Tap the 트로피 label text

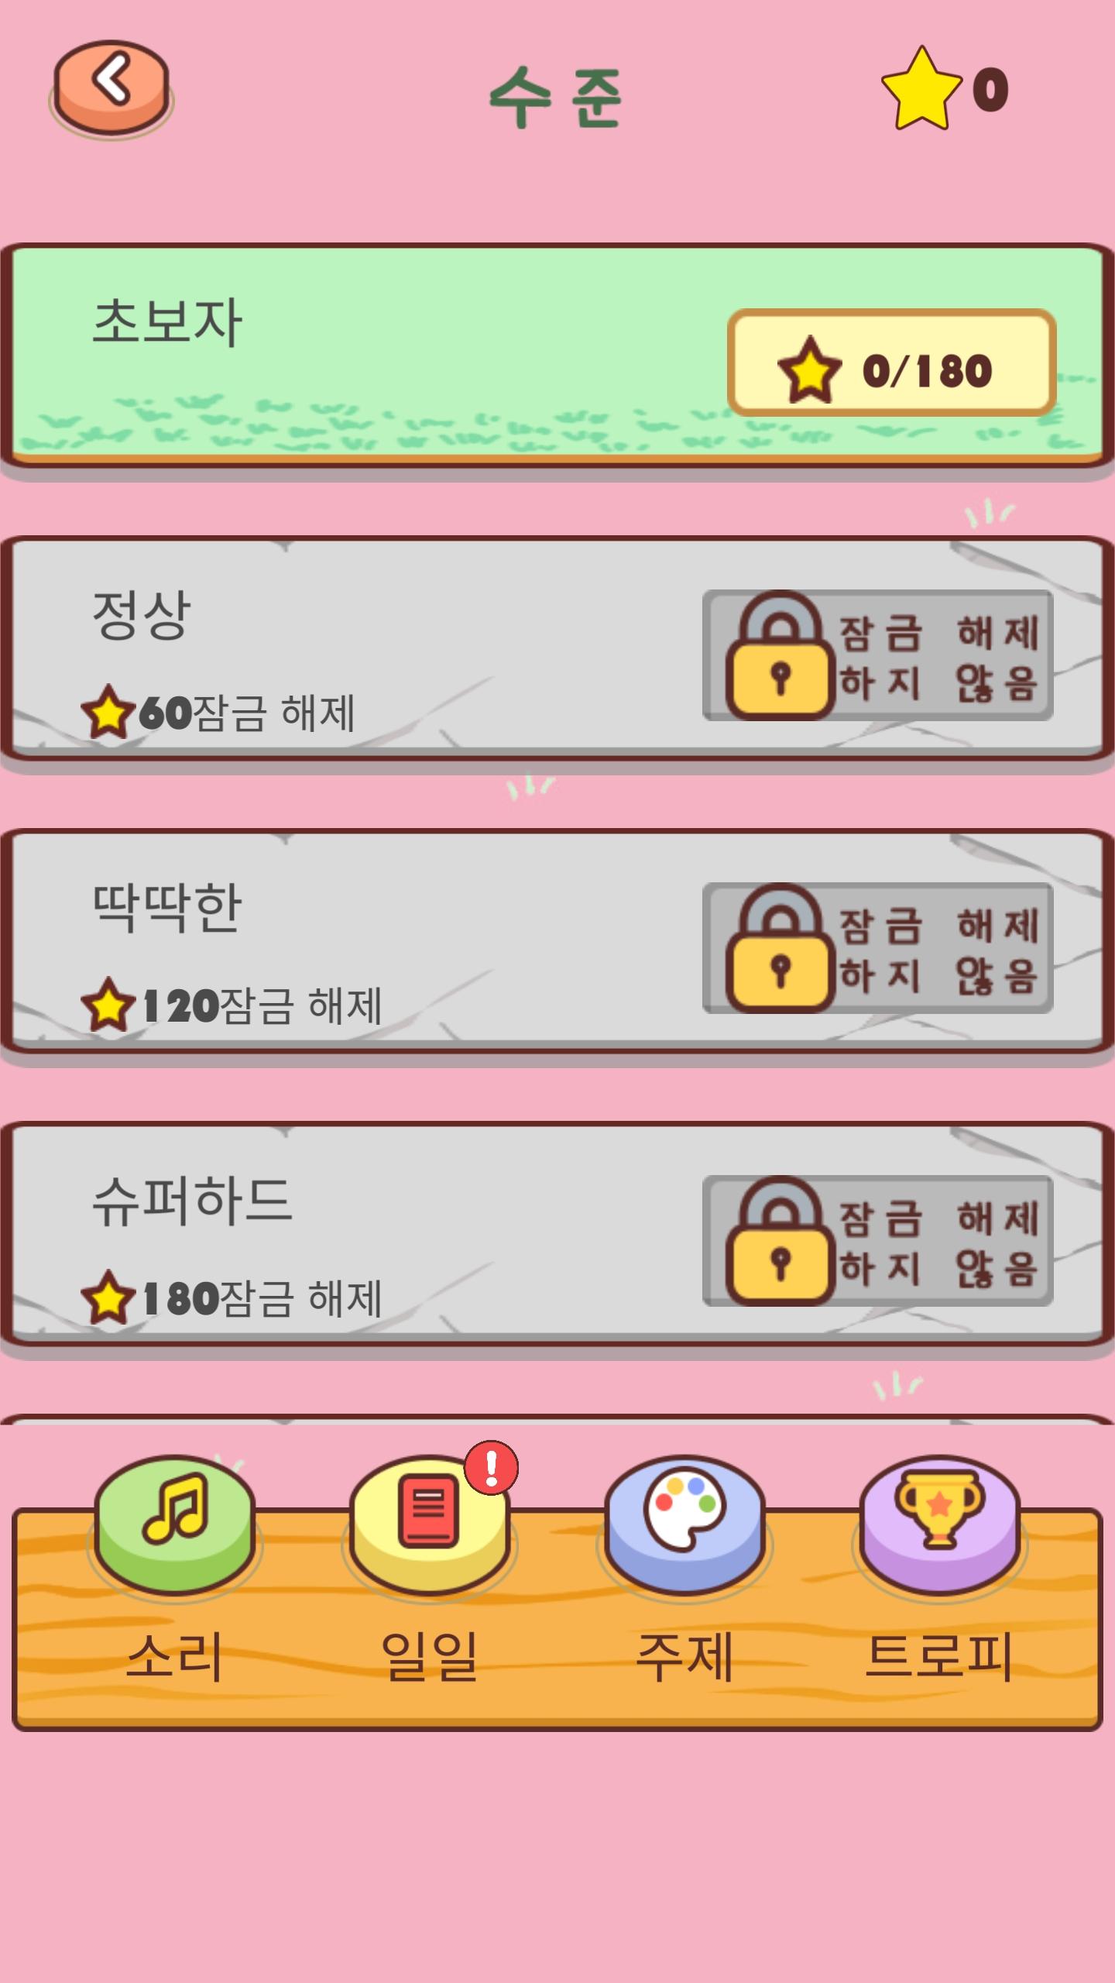pos(938,1658)
